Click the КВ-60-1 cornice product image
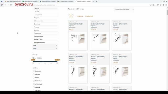This screenshot has height=94, width=168. pos(78,39)
